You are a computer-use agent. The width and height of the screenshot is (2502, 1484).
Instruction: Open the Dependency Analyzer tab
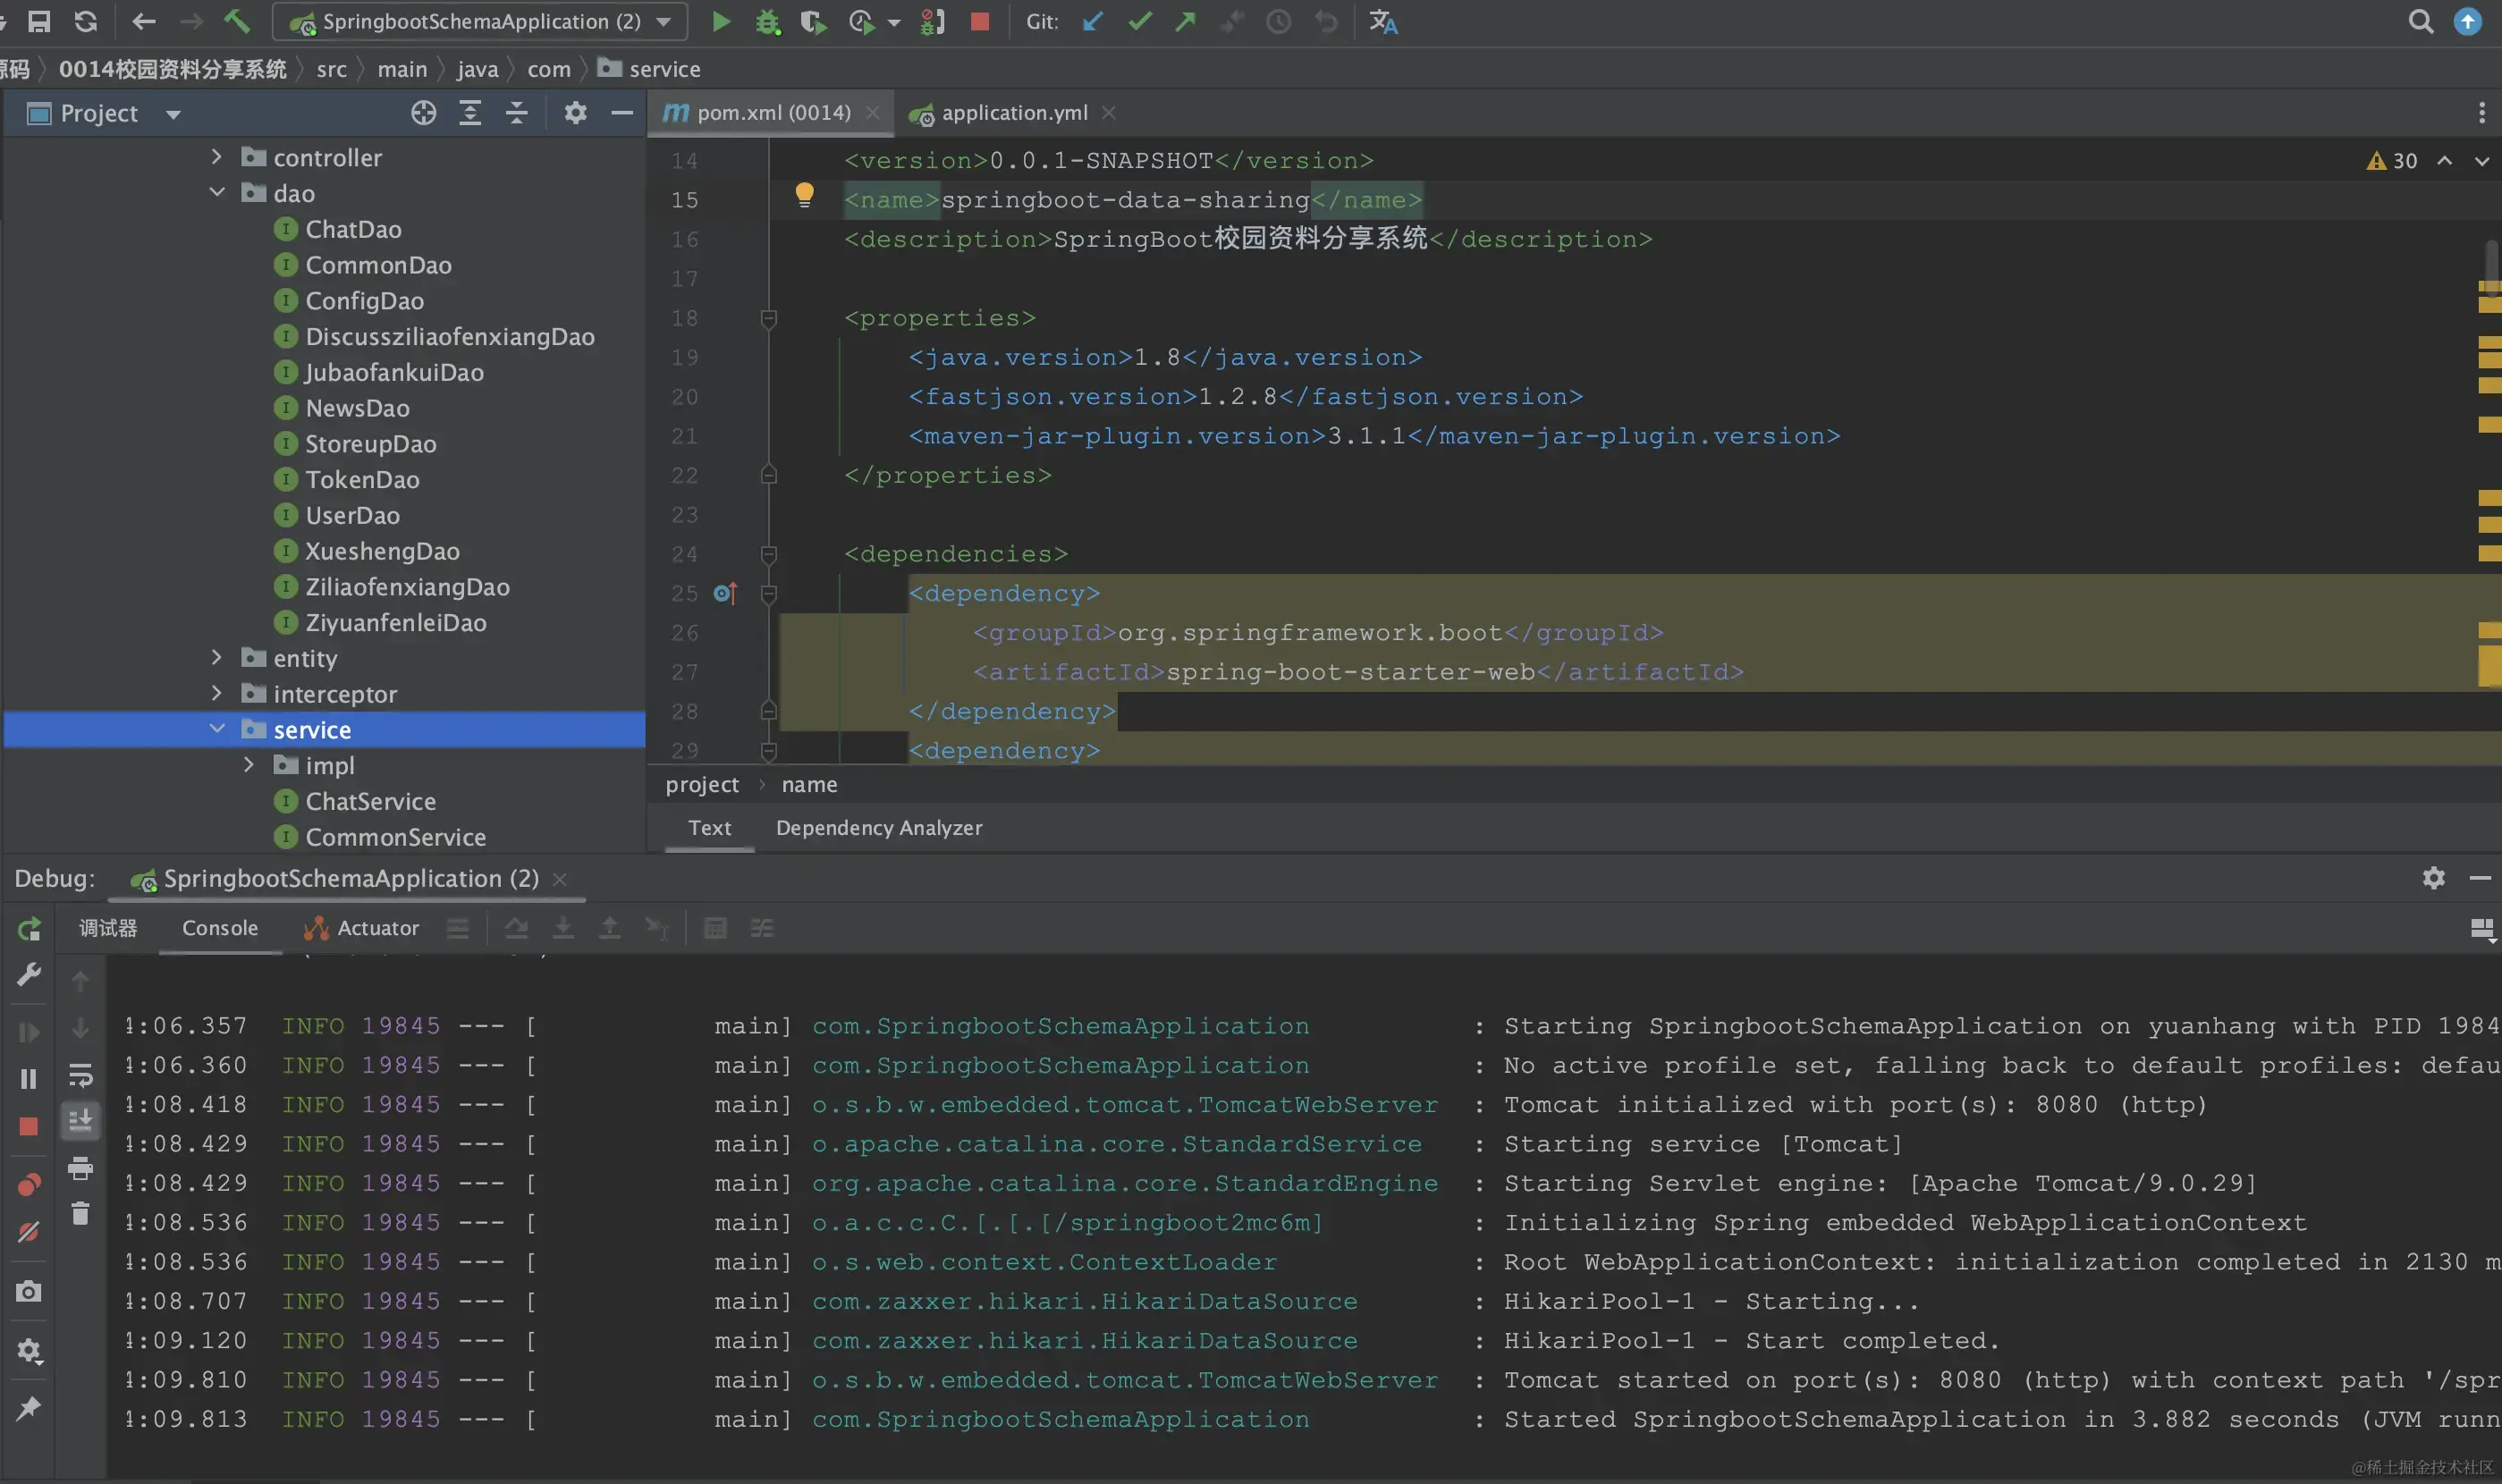pos(878,828)
